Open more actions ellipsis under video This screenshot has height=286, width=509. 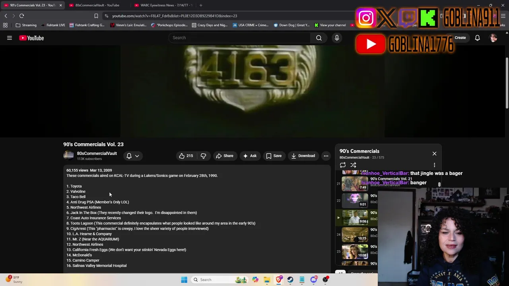(326, 156)
